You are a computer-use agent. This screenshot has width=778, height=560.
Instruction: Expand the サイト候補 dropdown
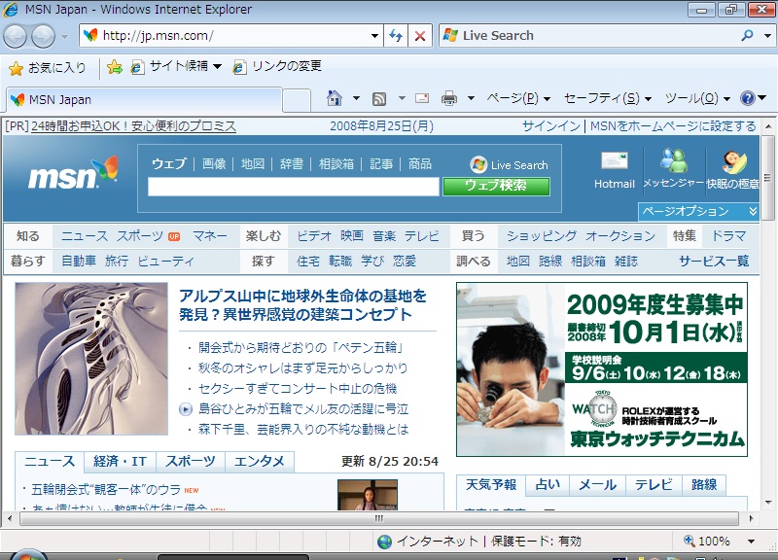pyautogui.click(x=217, y=66)
